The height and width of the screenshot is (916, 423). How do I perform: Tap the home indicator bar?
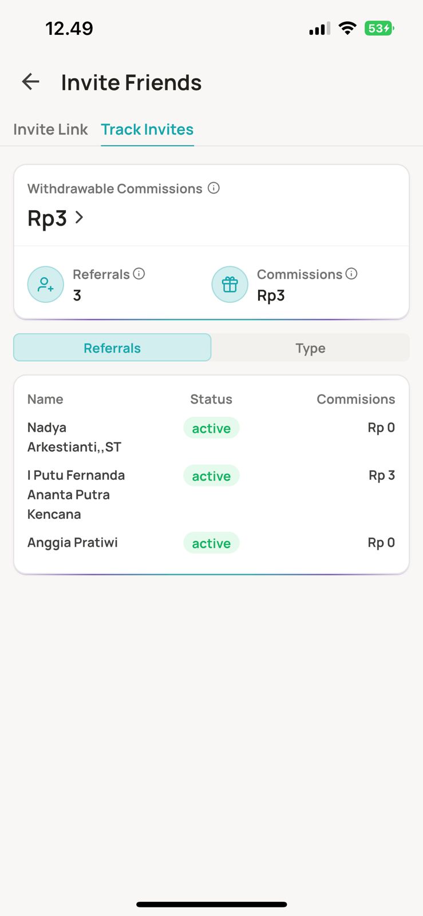click(x=211, y=905)
